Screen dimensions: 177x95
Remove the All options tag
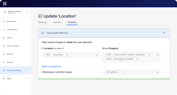click(122, 72)
